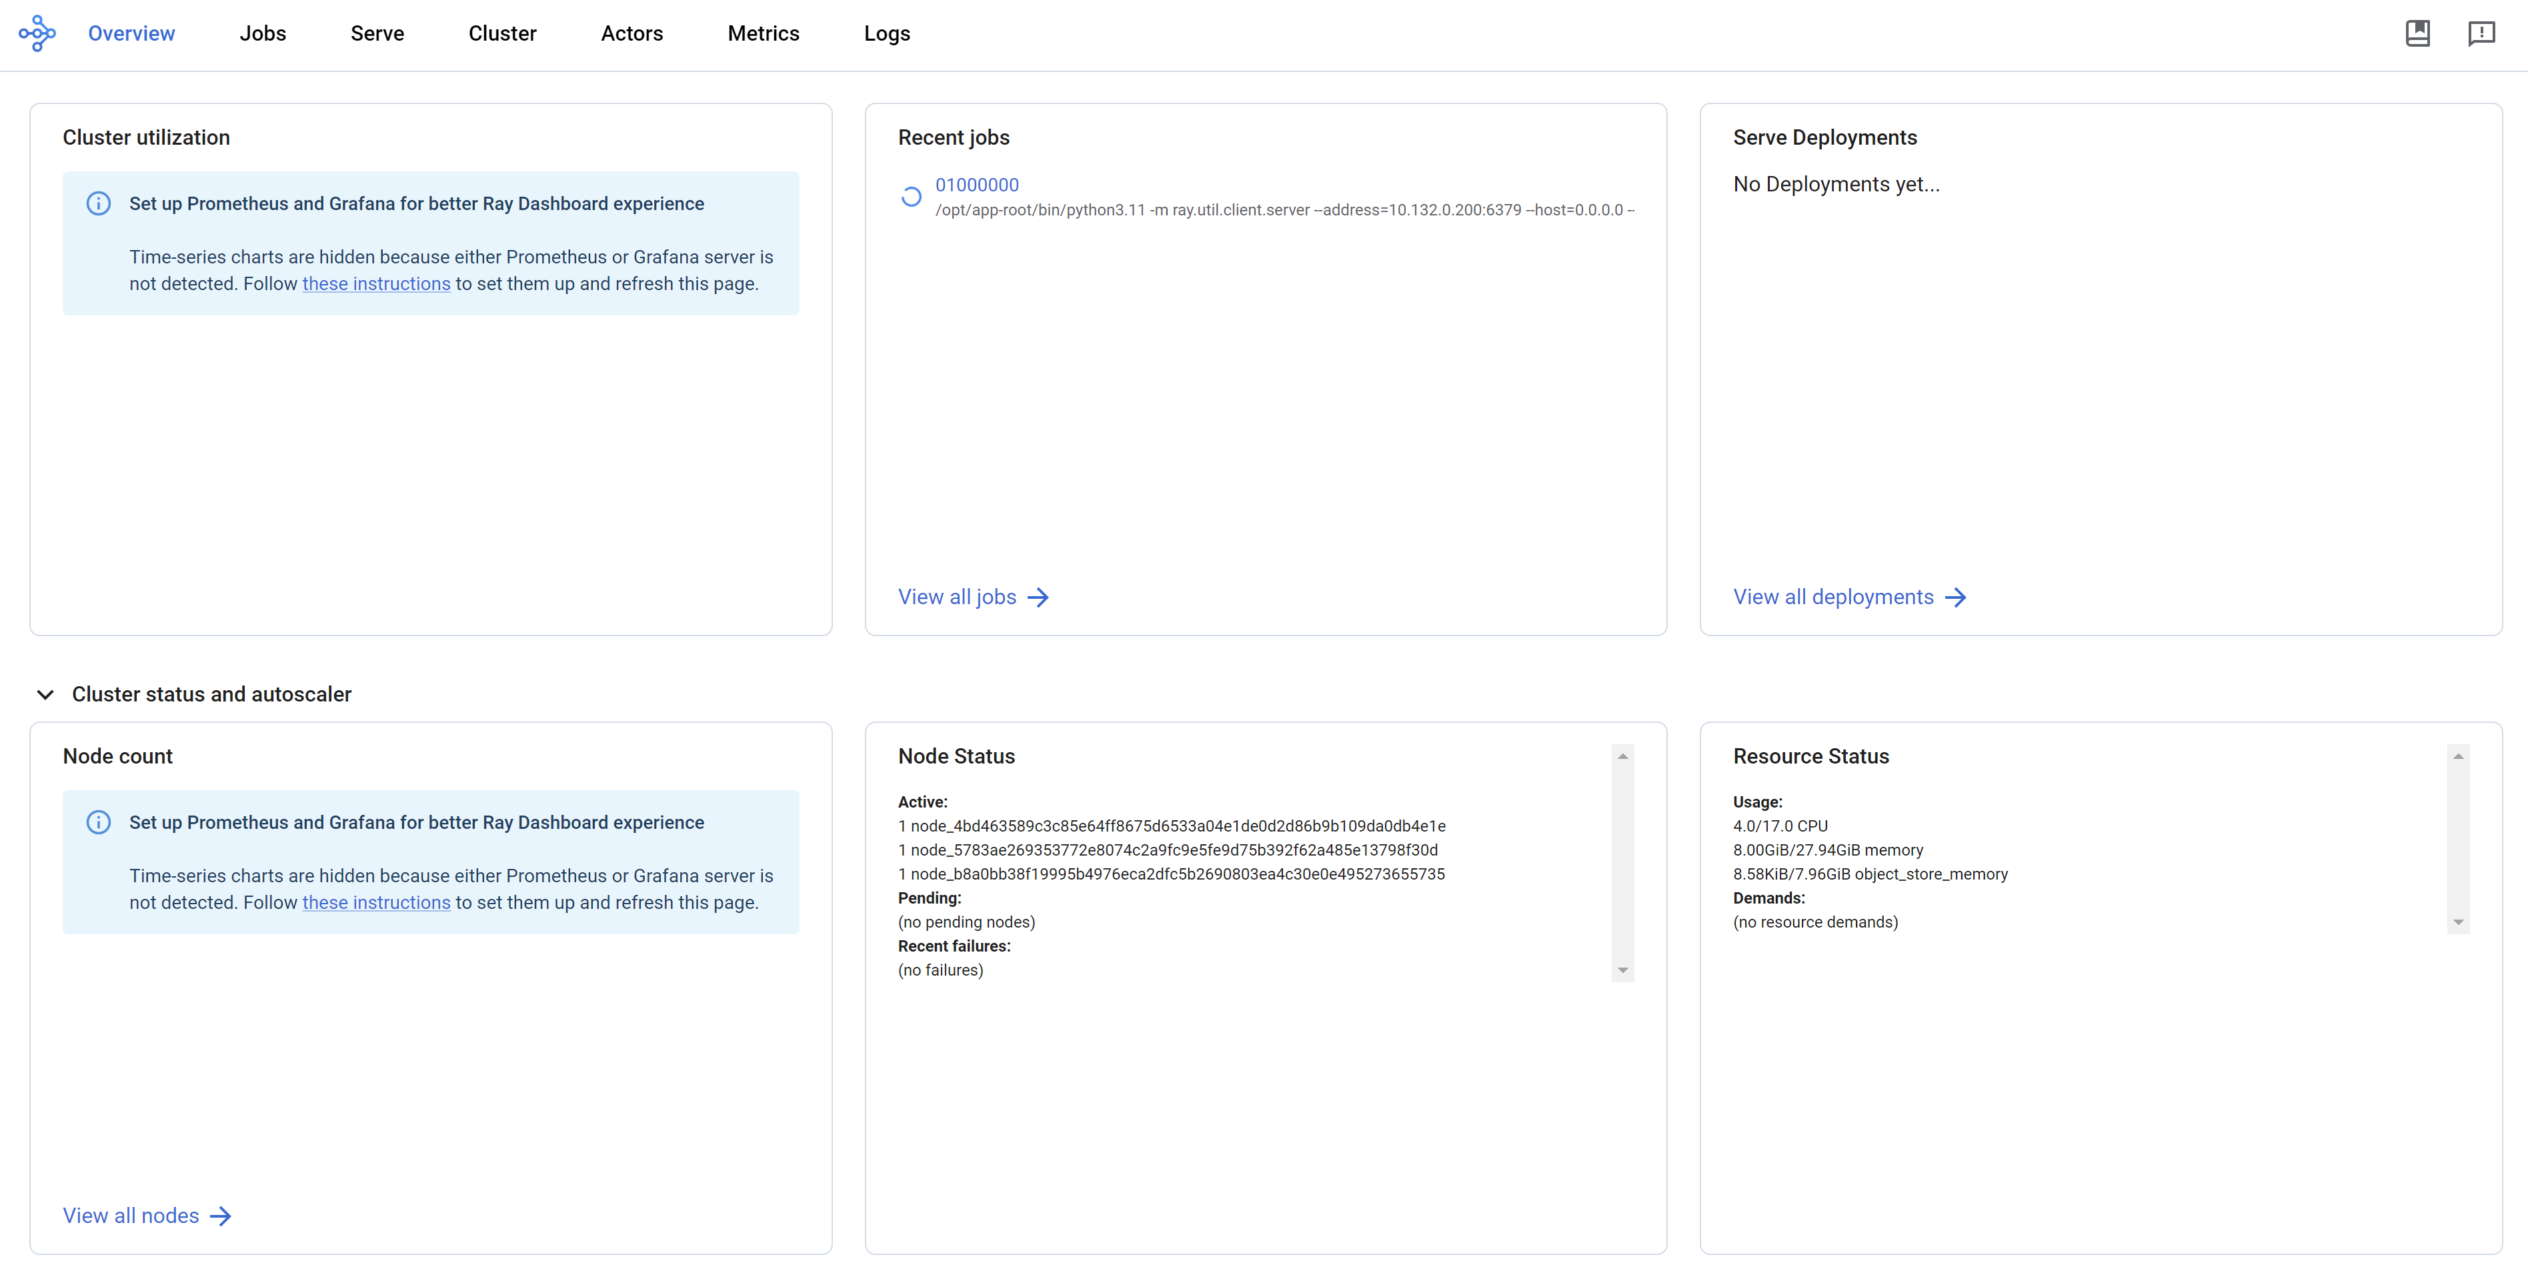Click arrow icon beside View all nodes
The width and height of the screenshot is (2528, 1265).
[x=221, y=1216]
